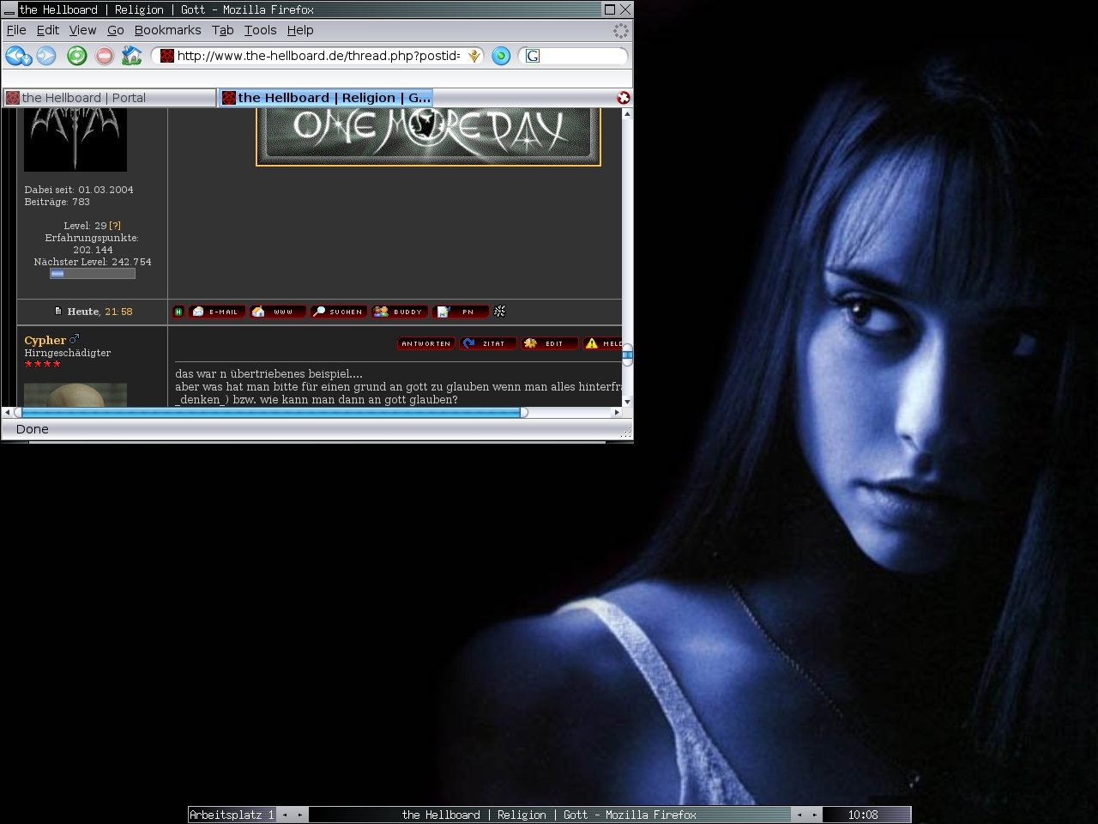The width and height of the screenshot is (1098, 824).
Task: Open the poster's WWW homepage button
Action: pyautogui.click(x=277, y=312)
